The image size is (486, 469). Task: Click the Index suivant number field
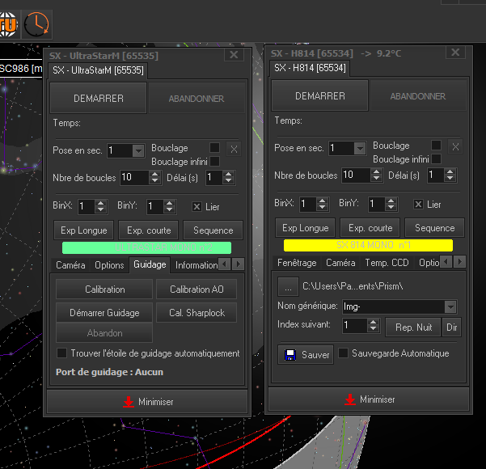point(355,326)
